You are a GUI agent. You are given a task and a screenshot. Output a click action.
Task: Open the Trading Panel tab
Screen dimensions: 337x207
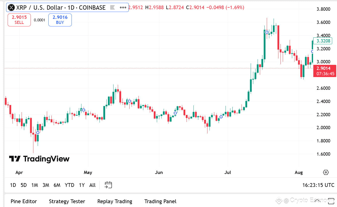160,201
